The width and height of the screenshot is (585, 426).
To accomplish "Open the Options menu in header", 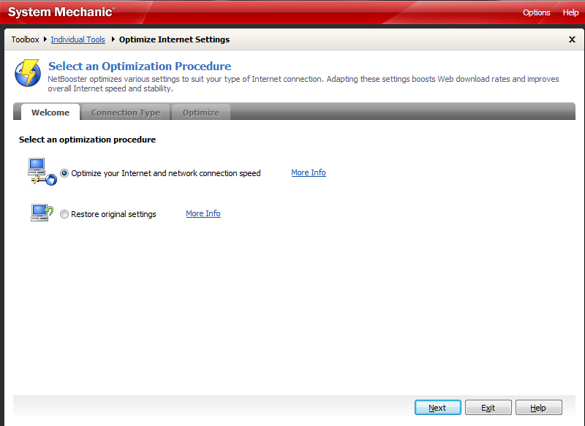I will (x=536, y=12).
